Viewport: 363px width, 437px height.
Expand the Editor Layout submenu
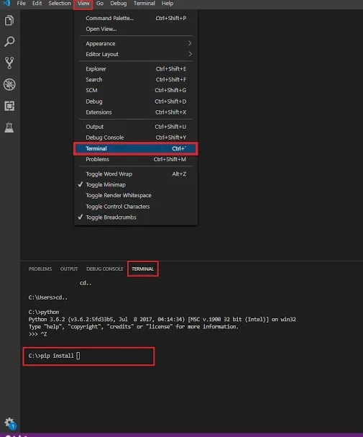coord(136,54)
